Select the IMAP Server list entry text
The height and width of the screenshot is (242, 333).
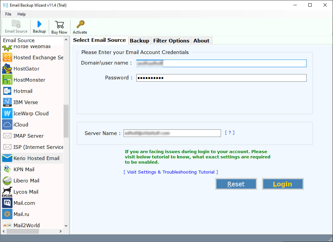(28, 136)
